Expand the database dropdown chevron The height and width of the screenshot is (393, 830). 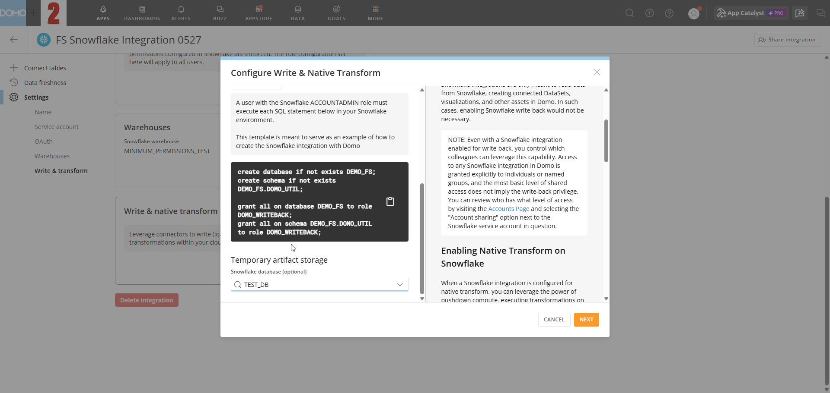coord(400,285)
